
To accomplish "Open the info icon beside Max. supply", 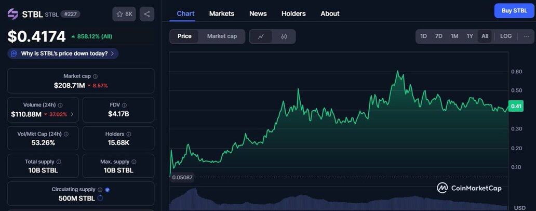I will [133, 162].
